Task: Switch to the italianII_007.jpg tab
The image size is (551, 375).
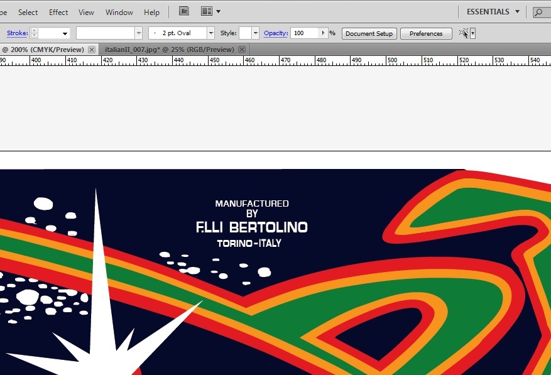Action: pyautogui.click(x=170, y=50)
